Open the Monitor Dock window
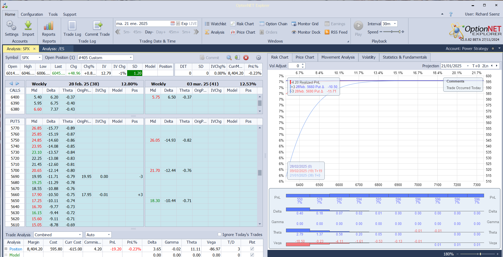 point(306,32)
